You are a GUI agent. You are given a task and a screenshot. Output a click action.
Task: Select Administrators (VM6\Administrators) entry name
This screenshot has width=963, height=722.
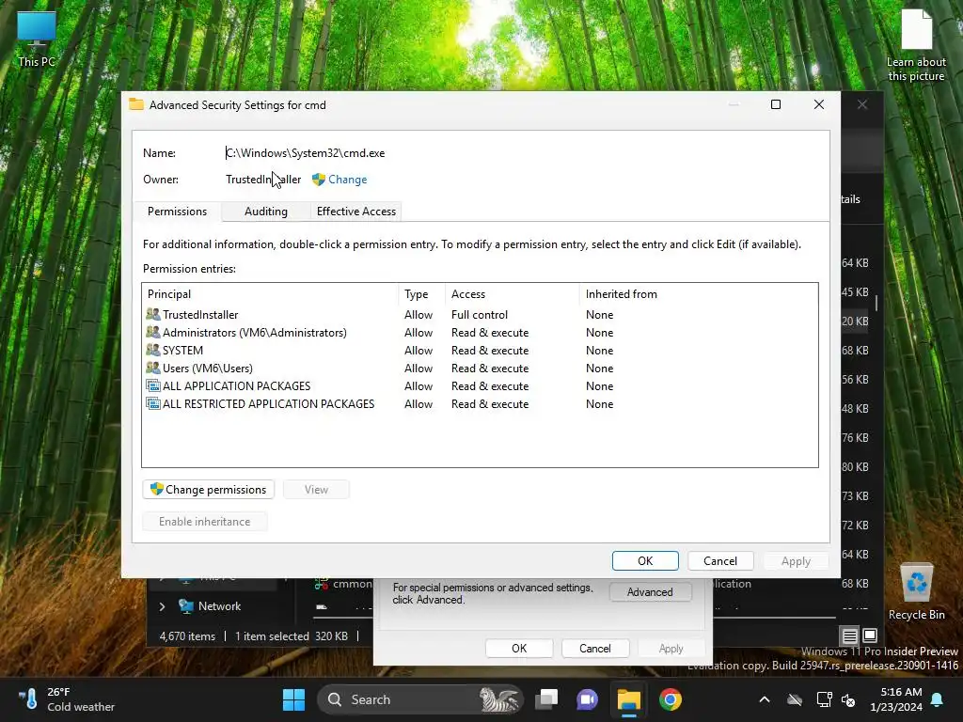pyautogui.click(x=254, y=332)
